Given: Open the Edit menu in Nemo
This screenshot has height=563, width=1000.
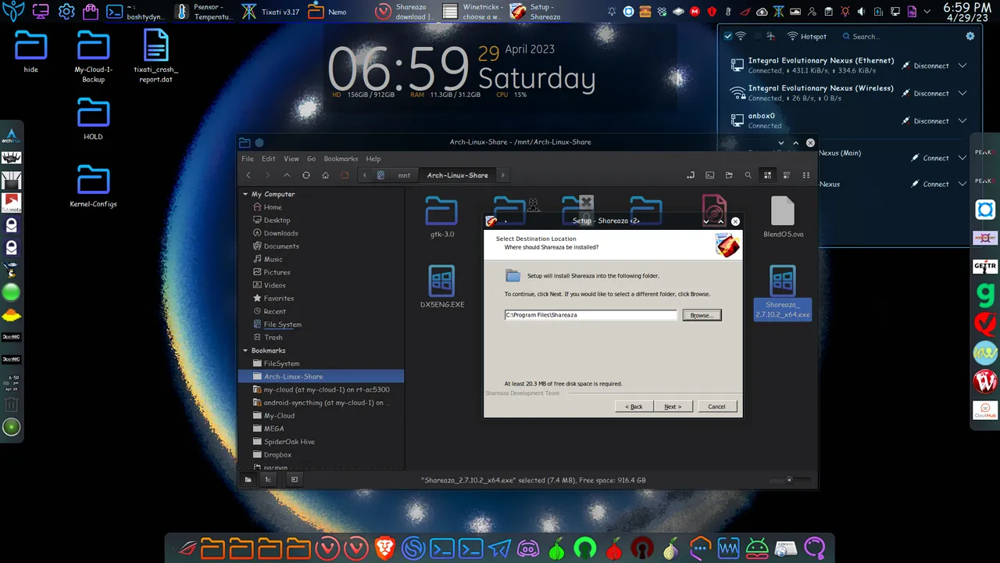Looking at the screenshot, I should pyautogui.click(x=268, y=159).
